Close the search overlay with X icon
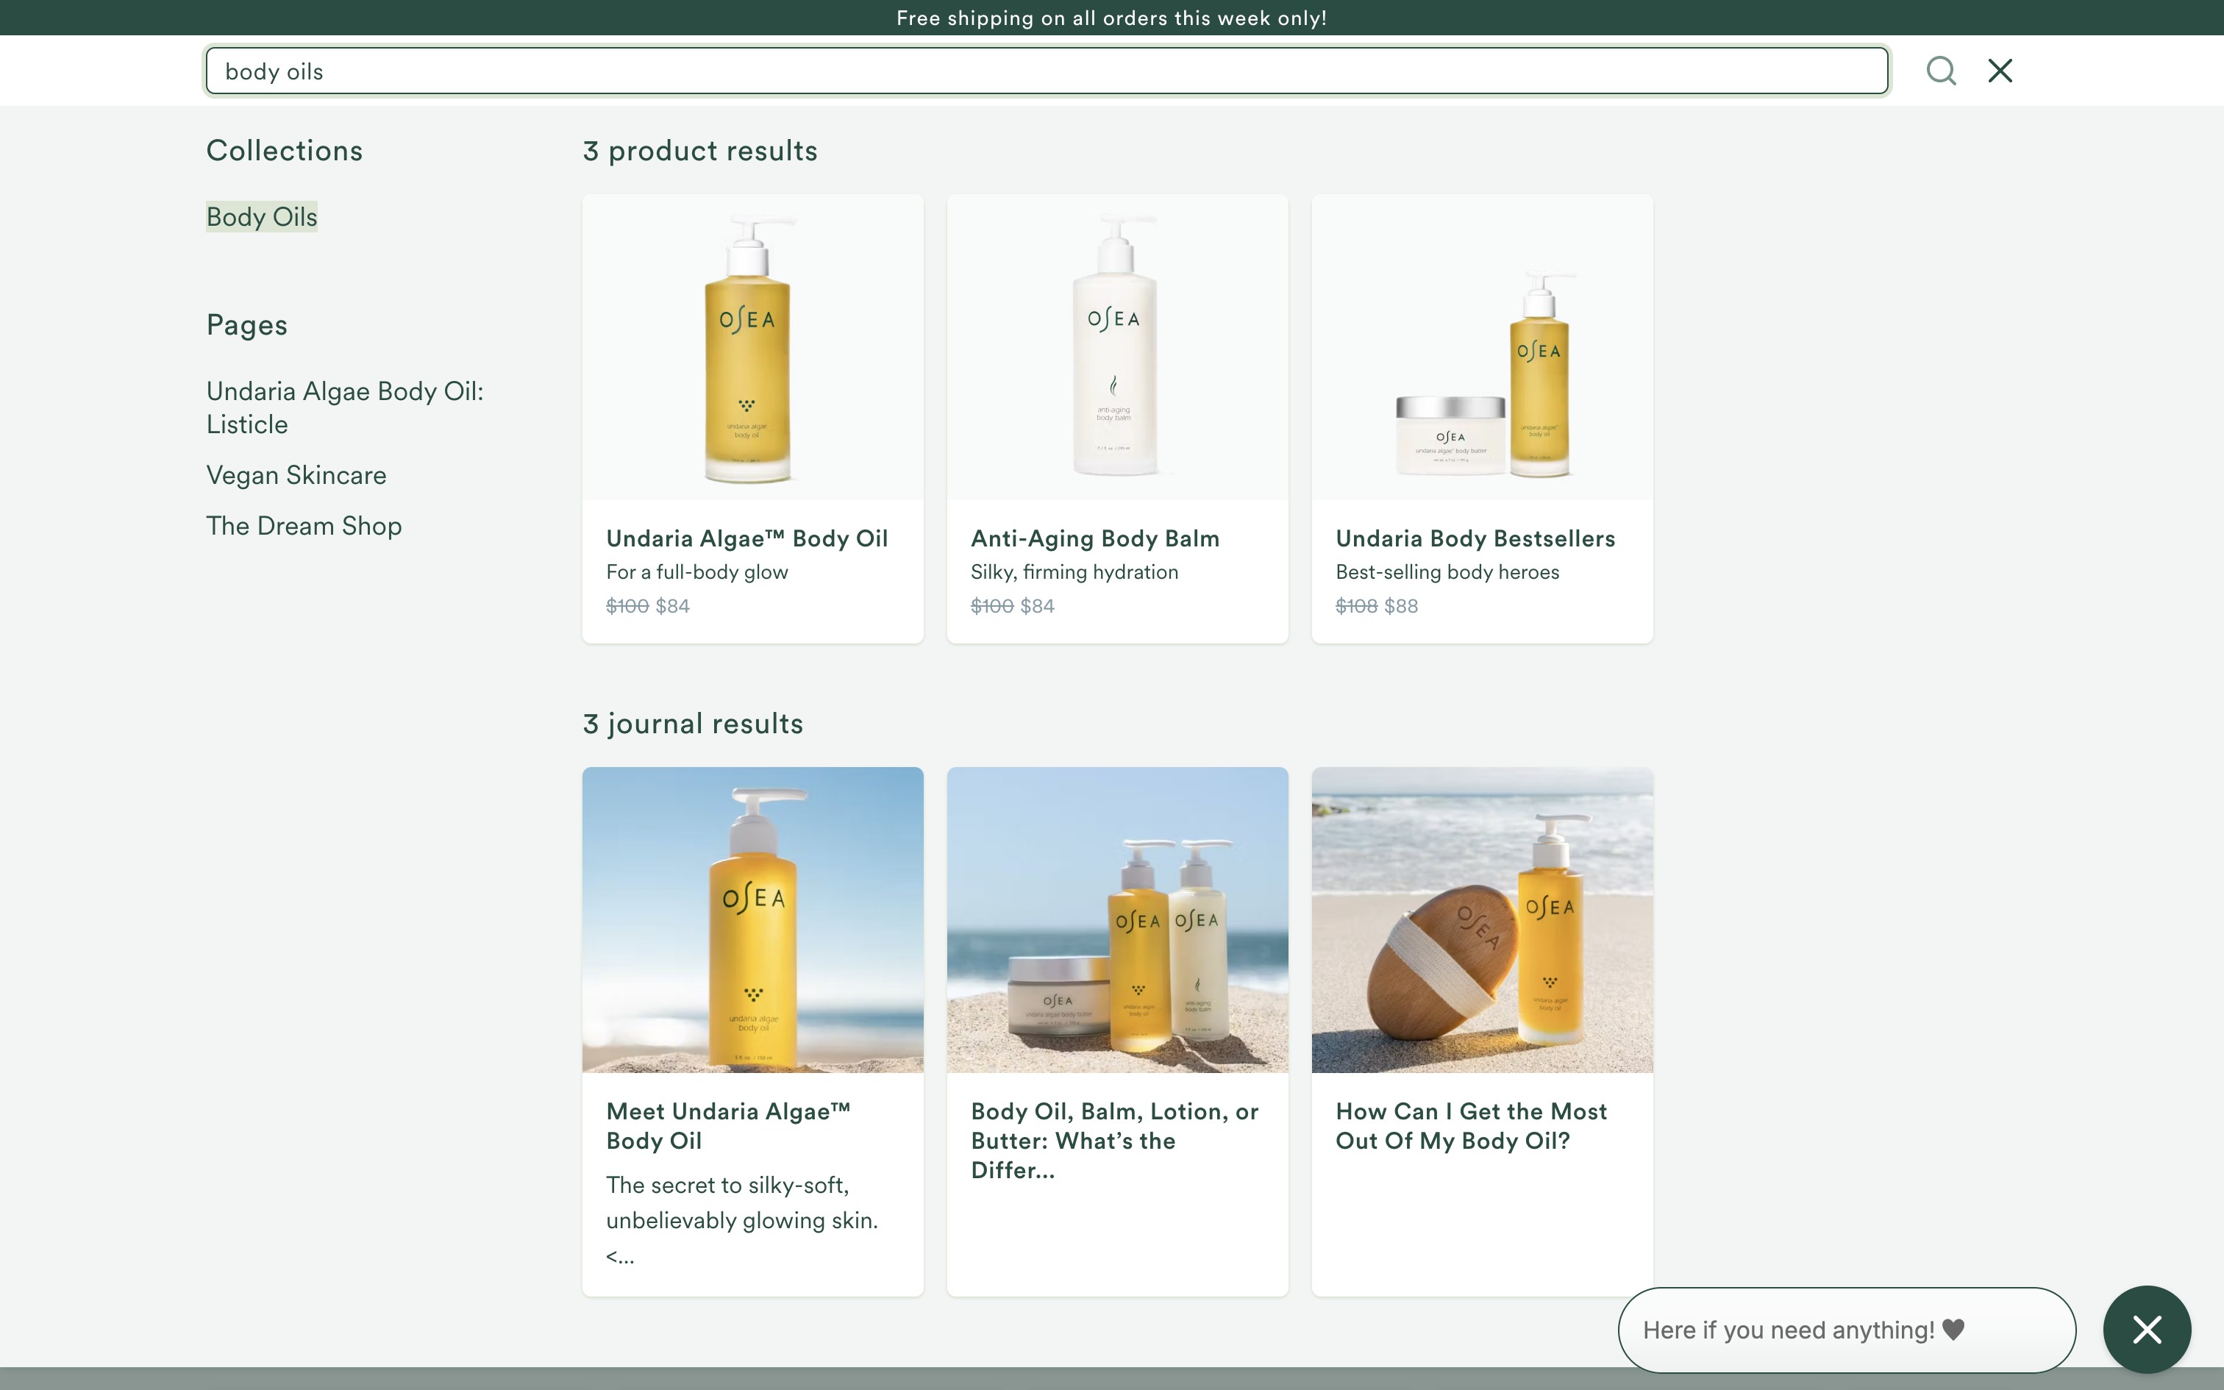 (2000, 71)
